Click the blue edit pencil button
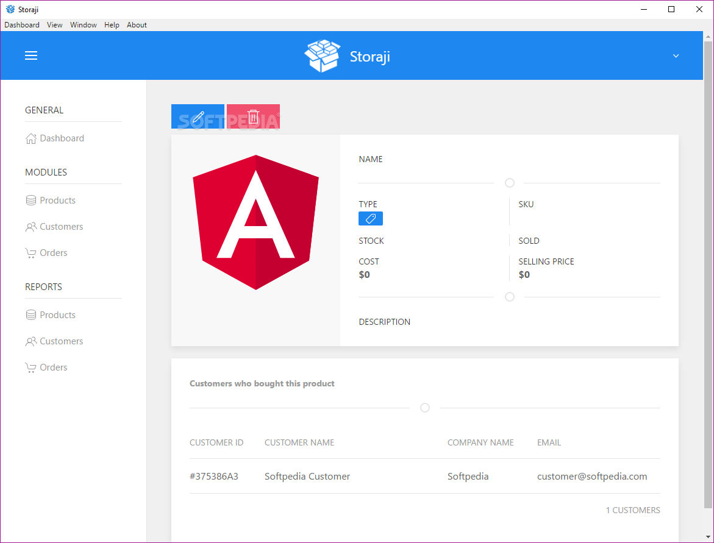 198,116
